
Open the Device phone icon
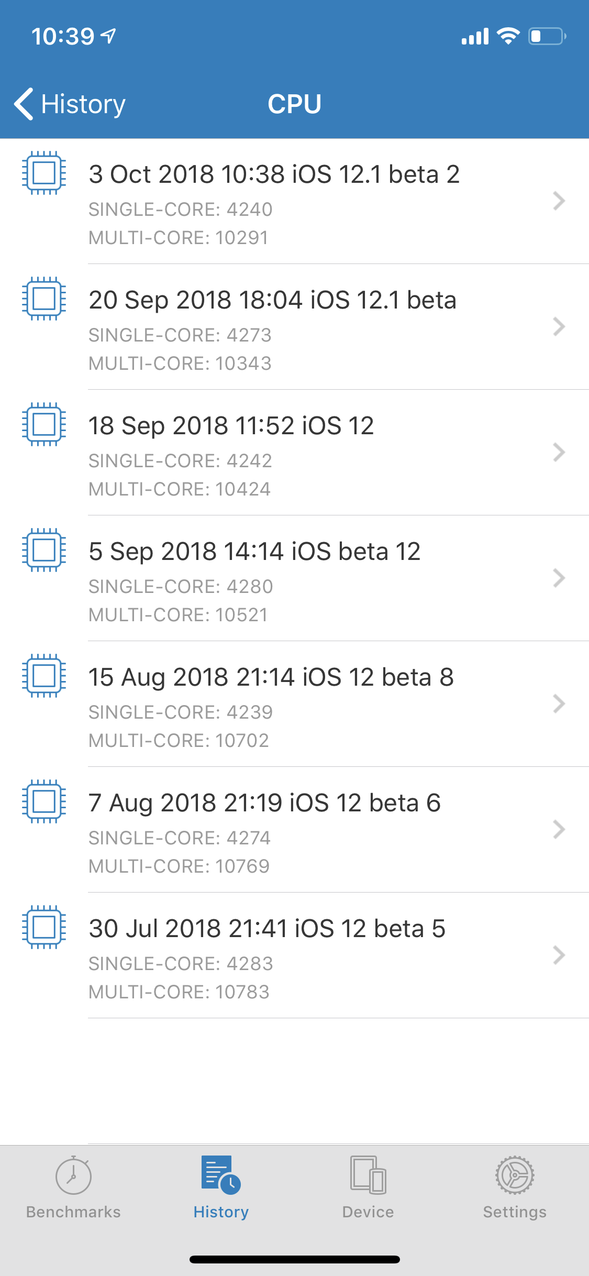(x=368, y=1175)
